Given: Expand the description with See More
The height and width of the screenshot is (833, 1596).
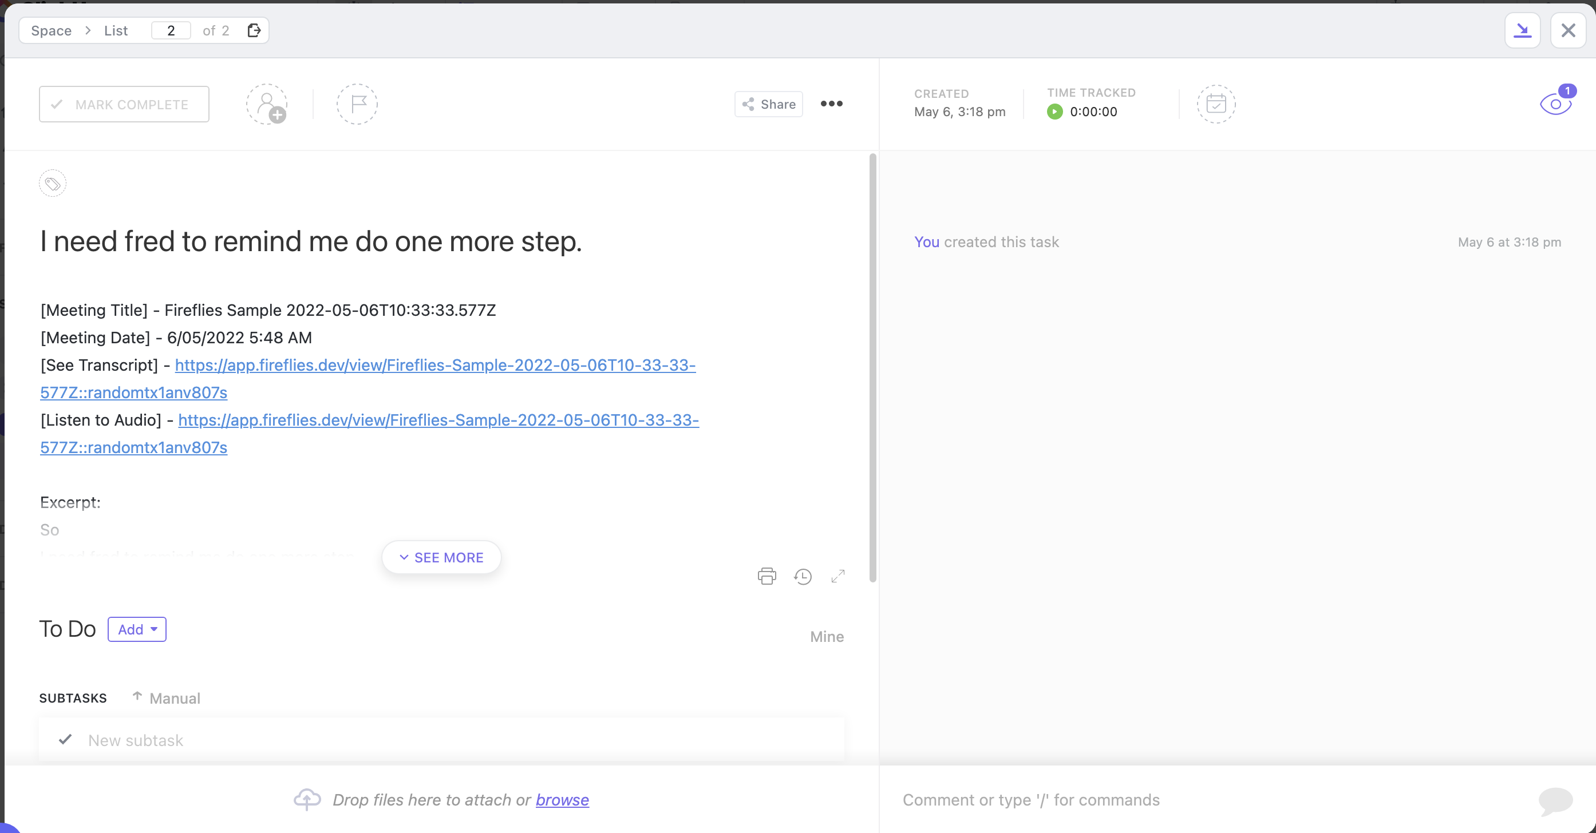Looking at the screenshot, I should [x=441, y=557].
